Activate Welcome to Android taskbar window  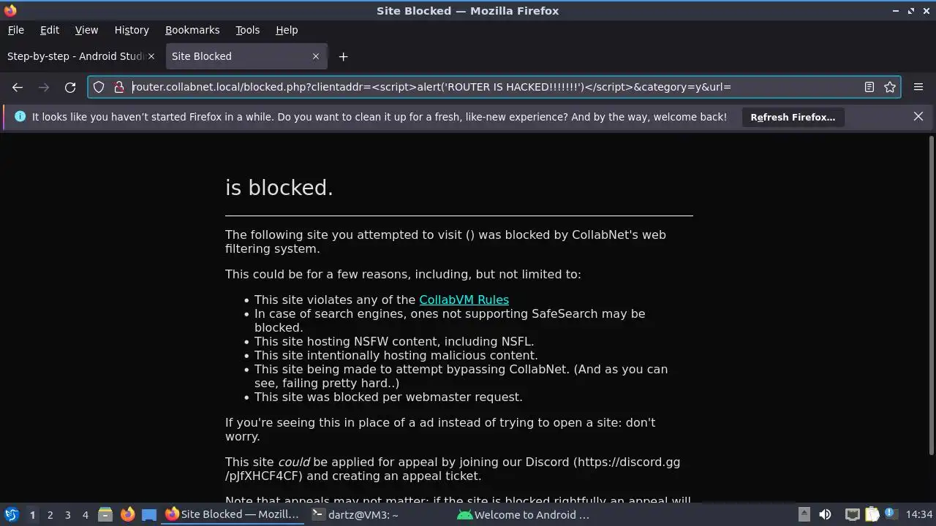(524, 514)
